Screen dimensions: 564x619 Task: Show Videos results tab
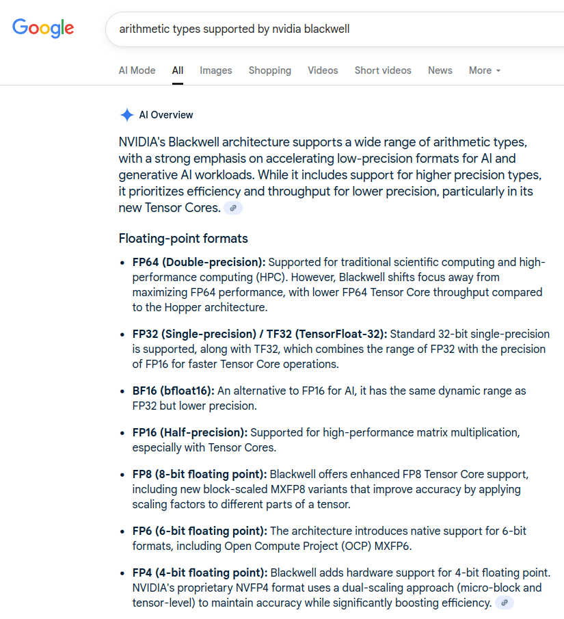point(323,70)
